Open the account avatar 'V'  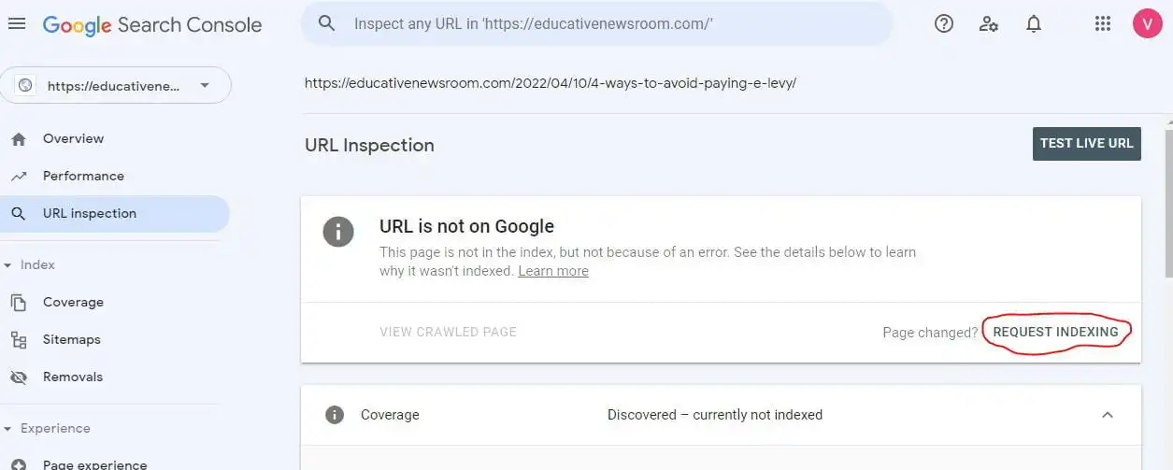click(x=1147, y=24)
